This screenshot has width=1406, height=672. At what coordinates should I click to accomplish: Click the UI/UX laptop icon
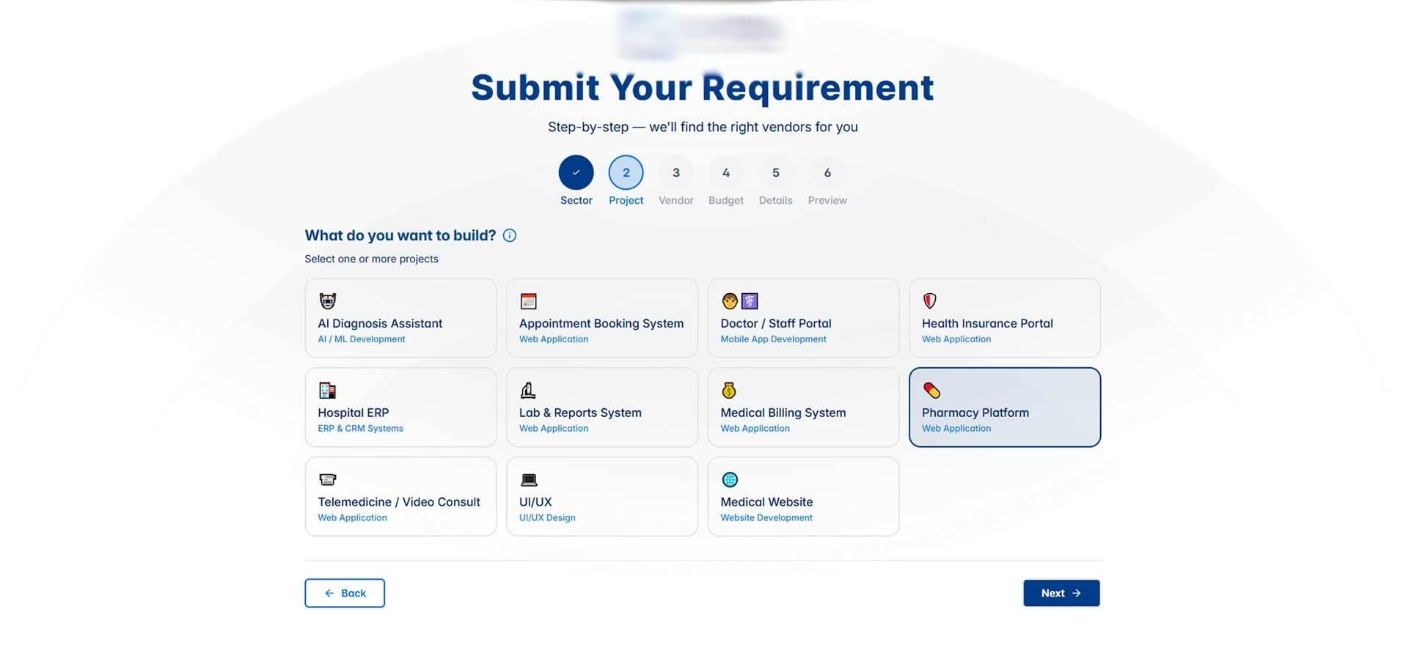click(x=529, y=480)
